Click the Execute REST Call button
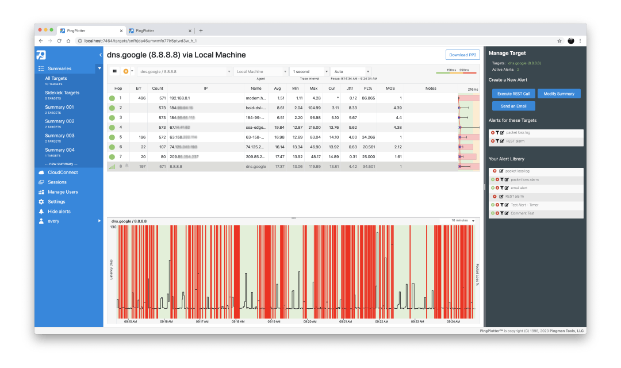Screen dimensions: 621x368 (x=513, y=93)
